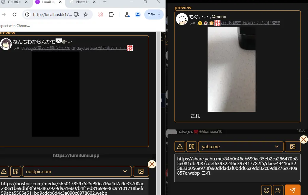Click quote icon beside yabu.me dropdown
The image size is (308, 195).
click(192, 147)
